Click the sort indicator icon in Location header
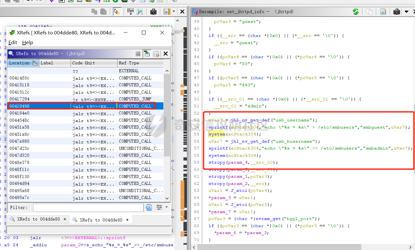 (35, 63)
